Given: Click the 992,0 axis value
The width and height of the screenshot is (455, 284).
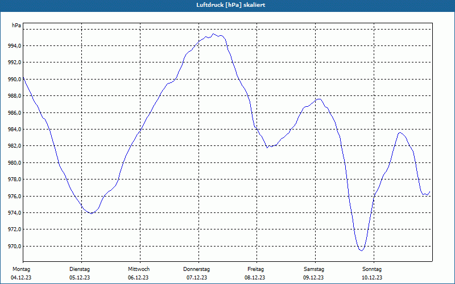Looking at the screenshot, I should [x=14, y=62].
